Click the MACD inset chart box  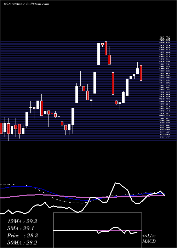coord(97,230)
